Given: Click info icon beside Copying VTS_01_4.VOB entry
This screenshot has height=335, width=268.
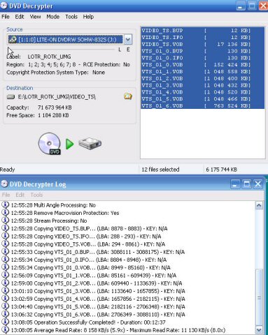Looking at the screenshot, I should tap(5, 299).
